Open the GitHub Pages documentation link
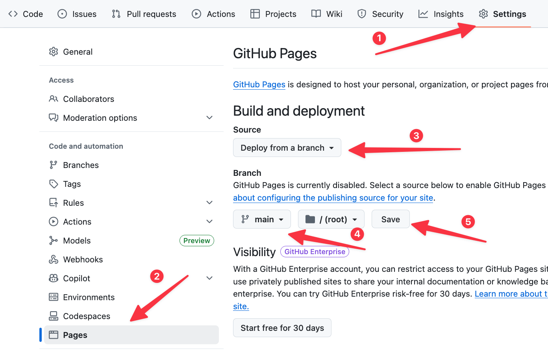 259,84
